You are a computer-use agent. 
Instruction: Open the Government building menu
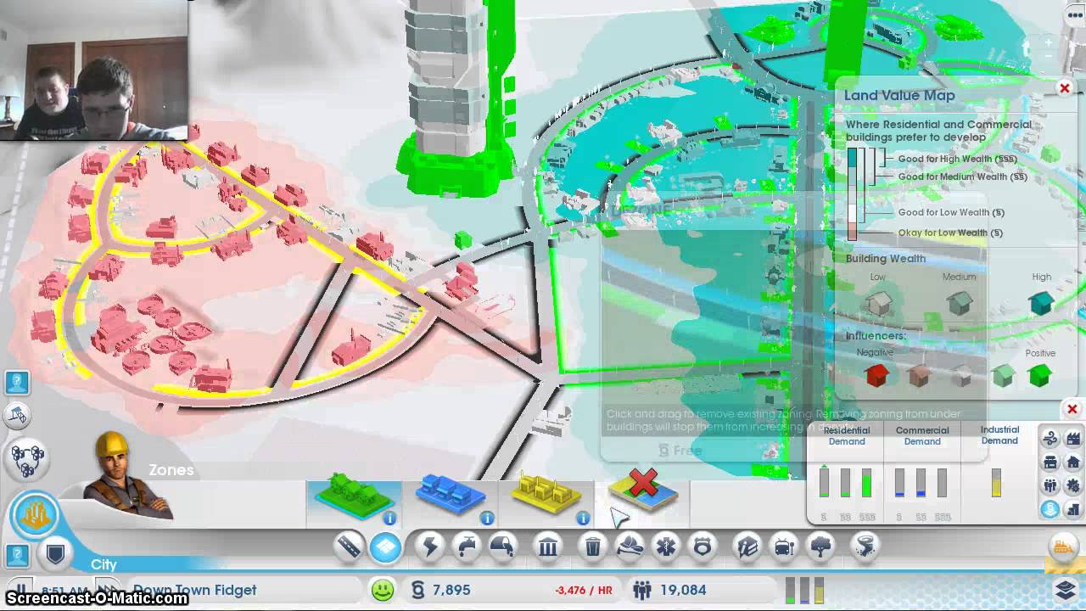[x=548, y=547]
